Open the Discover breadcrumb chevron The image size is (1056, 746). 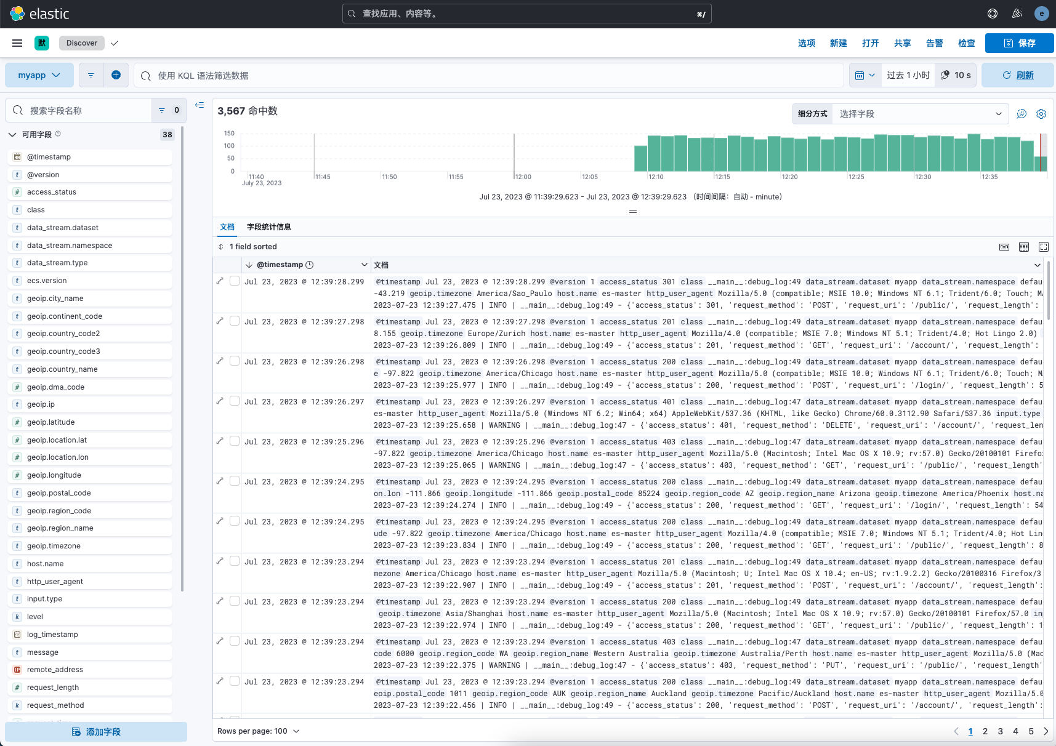[x=115, y=43]
